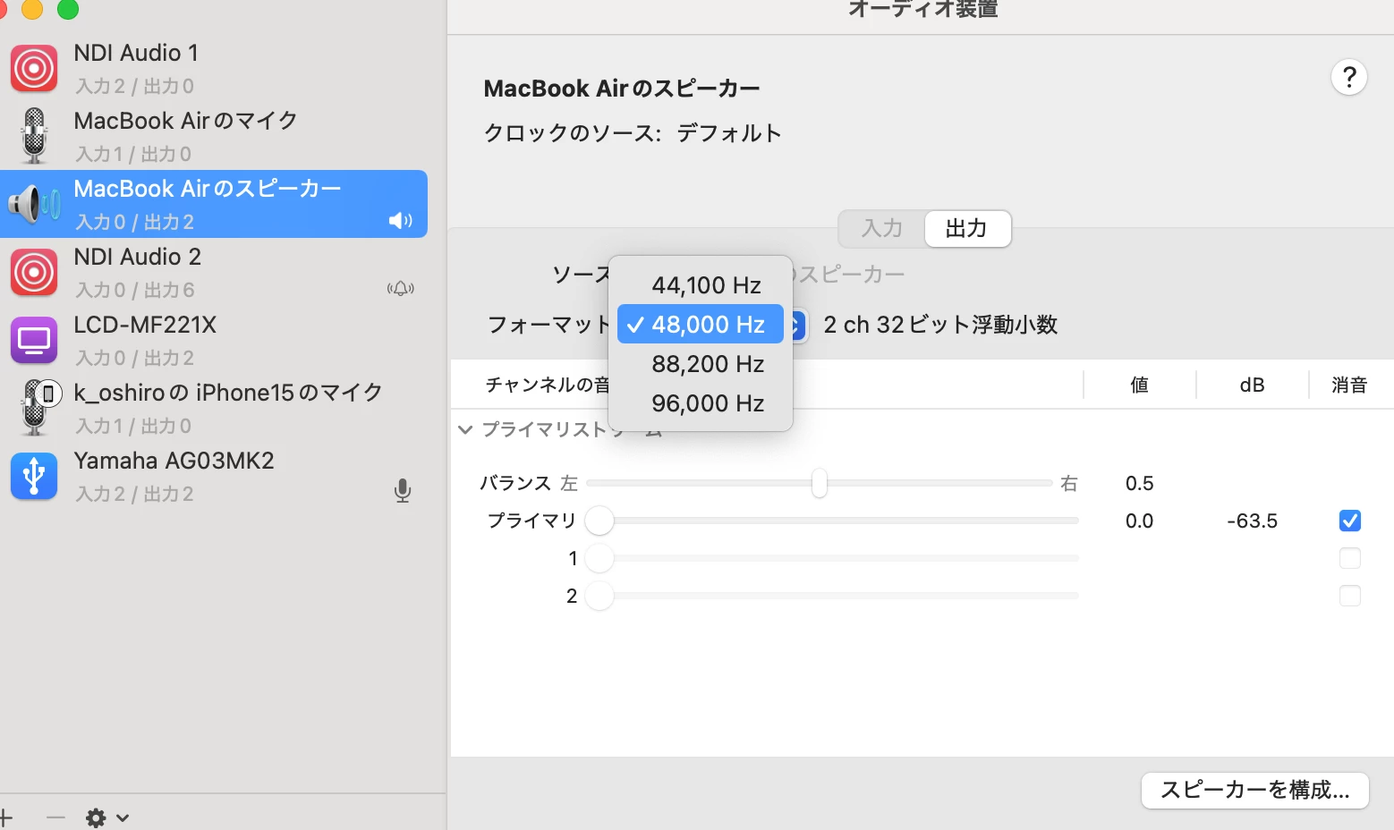Choose 44,100 Hz sample rate
Screen dimensions: 1394x830
pos(701,285)
